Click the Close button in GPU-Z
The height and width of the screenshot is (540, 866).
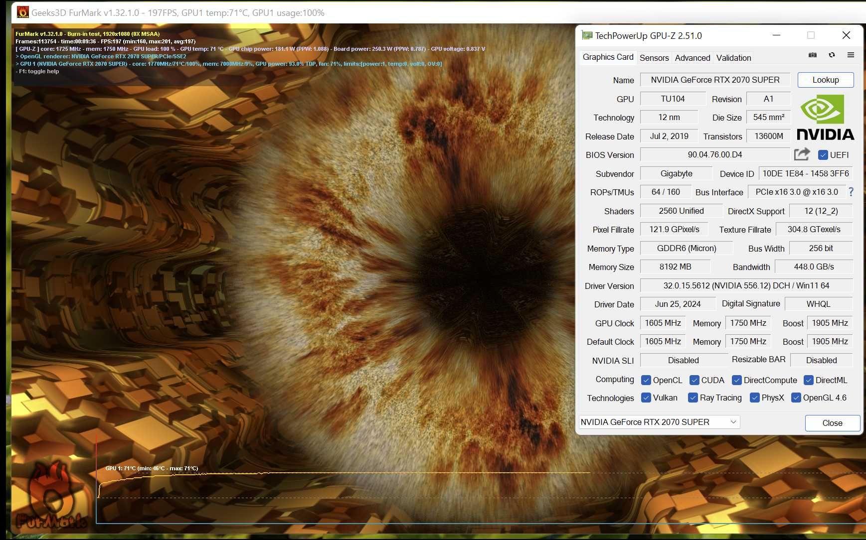[832, 423]
